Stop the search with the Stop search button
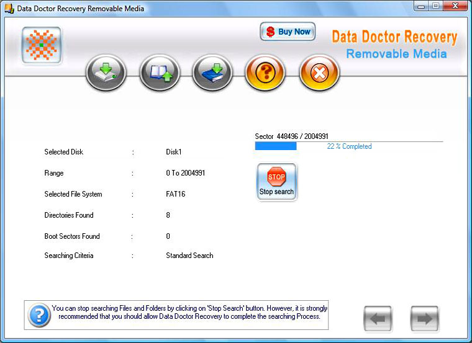Screen dimensions: 472x343 pyautogui.click(x=276, y=182)
